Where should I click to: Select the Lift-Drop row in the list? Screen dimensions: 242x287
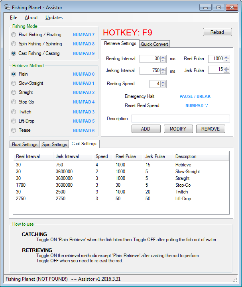click(x=121, y=199)
